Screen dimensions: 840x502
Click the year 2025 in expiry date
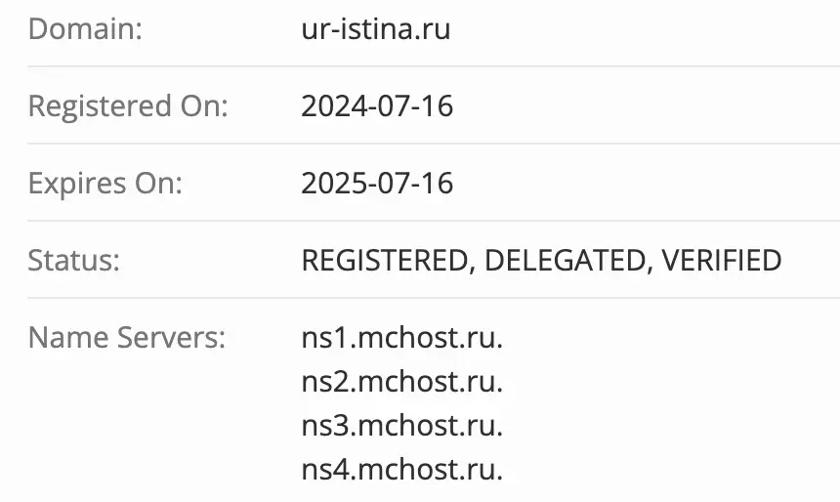[x=330, y=183]
